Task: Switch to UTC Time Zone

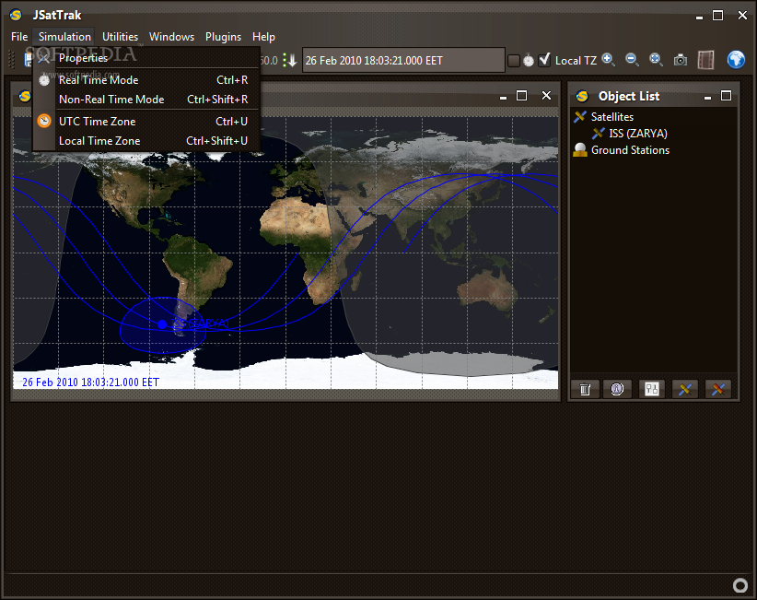Action: tap(146, 122)
